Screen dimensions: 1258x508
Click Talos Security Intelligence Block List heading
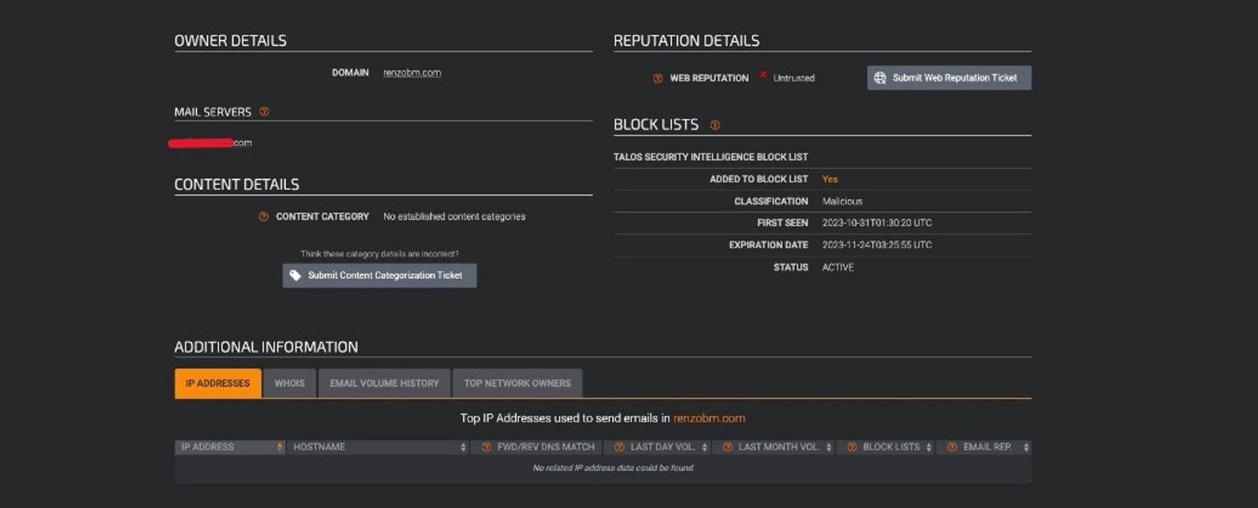coord(710,157)
